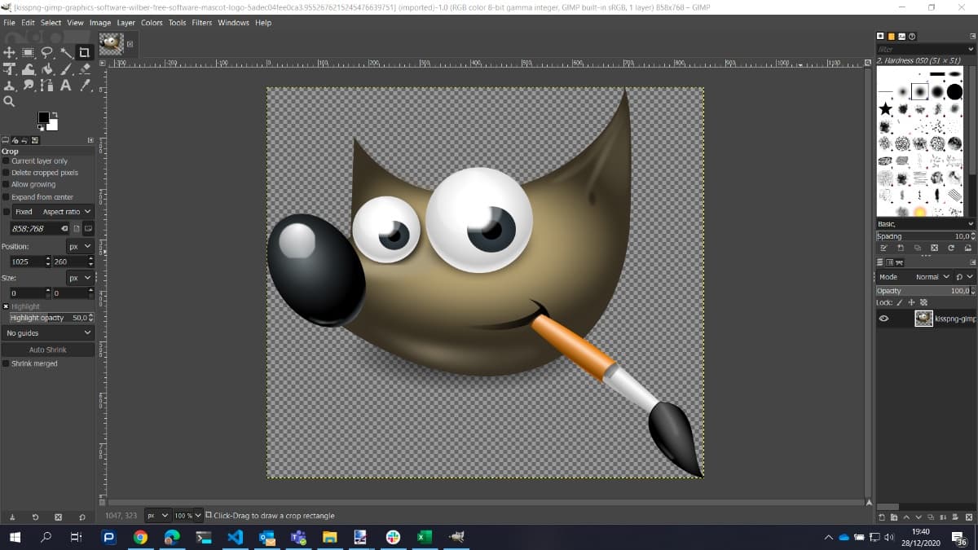Open the Edit menu
The width and height of the screenshot is (978, 550).
click(28, 23)
